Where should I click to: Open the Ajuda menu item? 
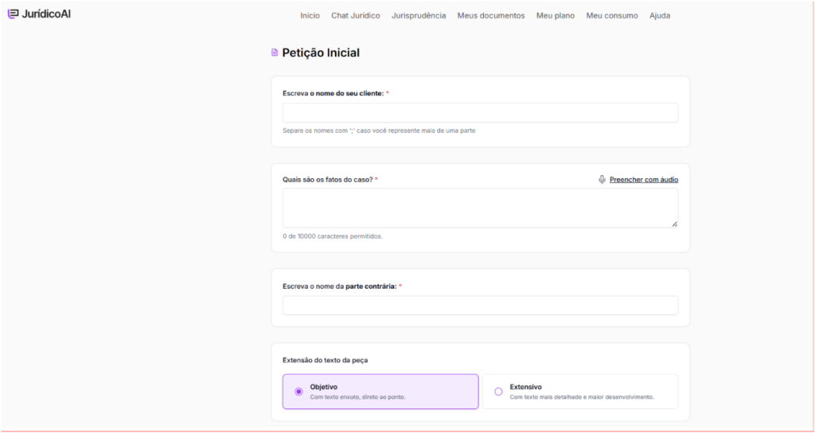coord(660,16)
